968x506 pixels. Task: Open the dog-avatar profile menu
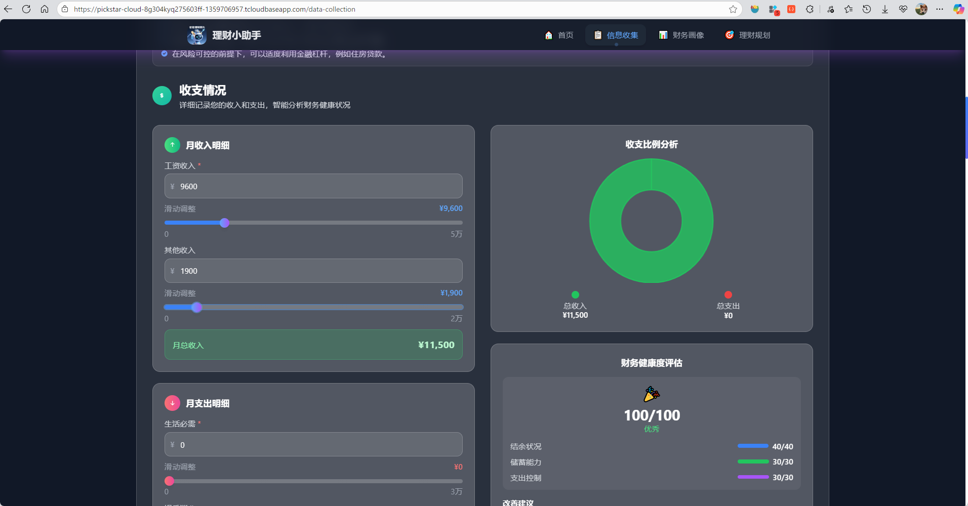[x=921, y=9]
